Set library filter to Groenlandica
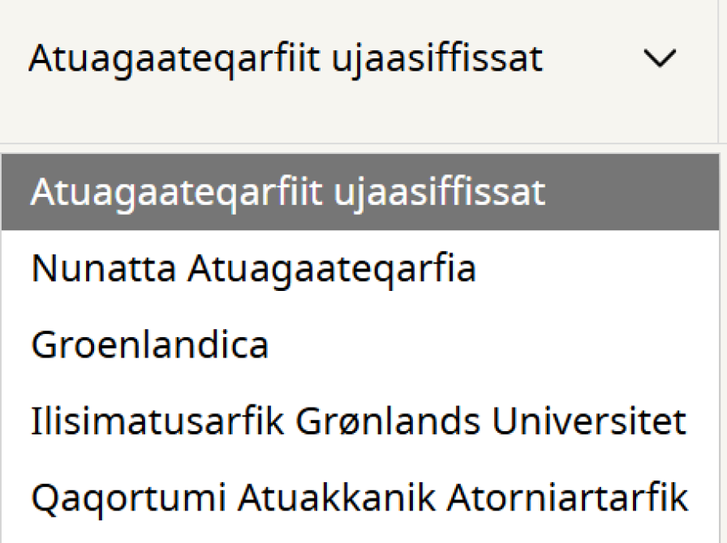 [150, 345]
